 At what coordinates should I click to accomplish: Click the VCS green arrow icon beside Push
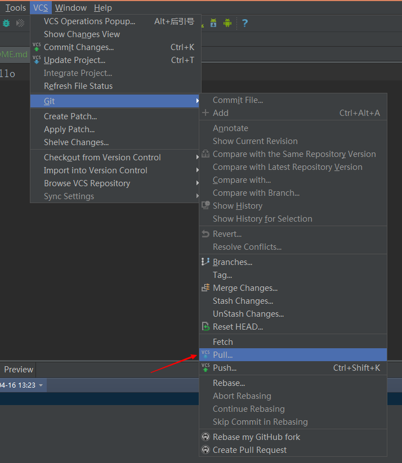(x=206, y=367)
